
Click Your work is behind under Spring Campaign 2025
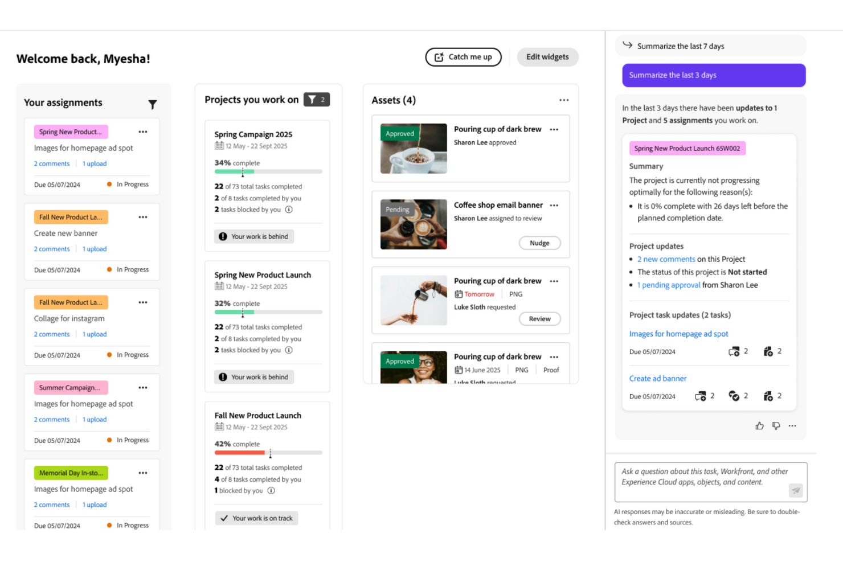coord(254,236)
